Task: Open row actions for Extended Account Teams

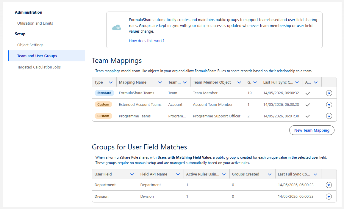Action: pyautogui.click(x=329, y=105)
